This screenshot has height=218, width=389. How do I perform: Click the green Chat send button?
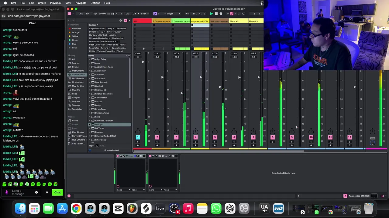[57, 192]
